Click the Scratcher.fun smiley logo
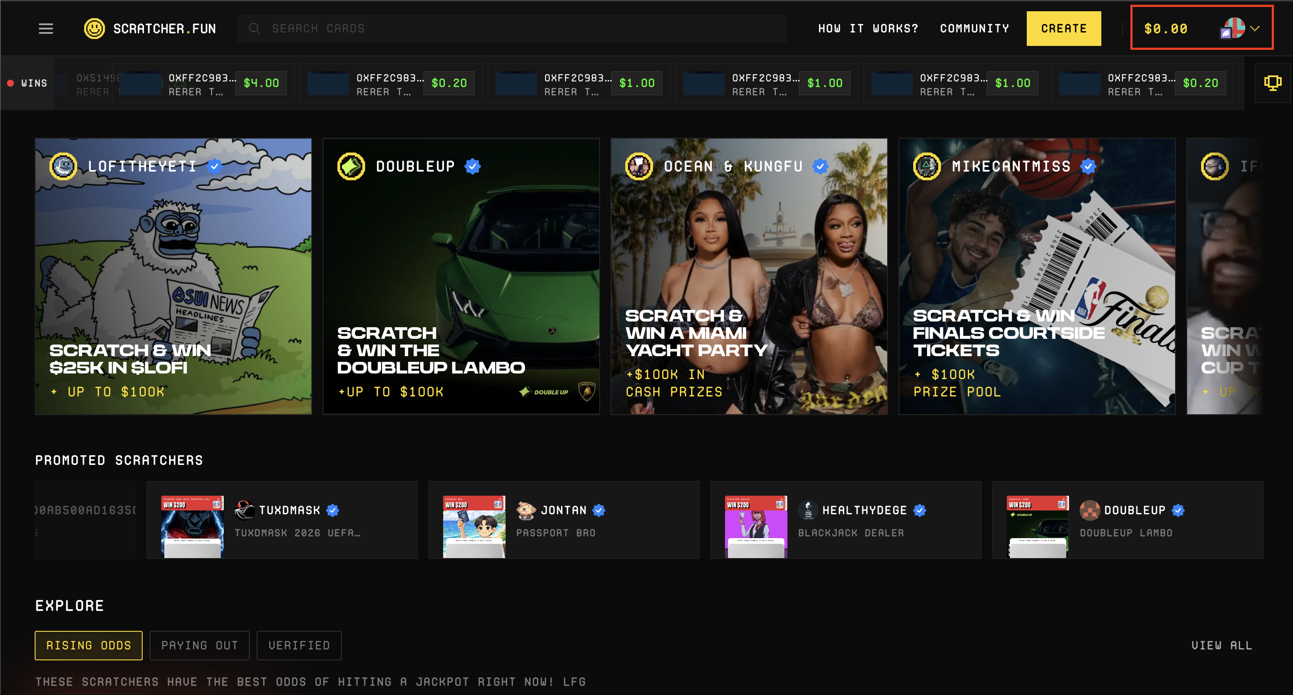 point(95,29)
